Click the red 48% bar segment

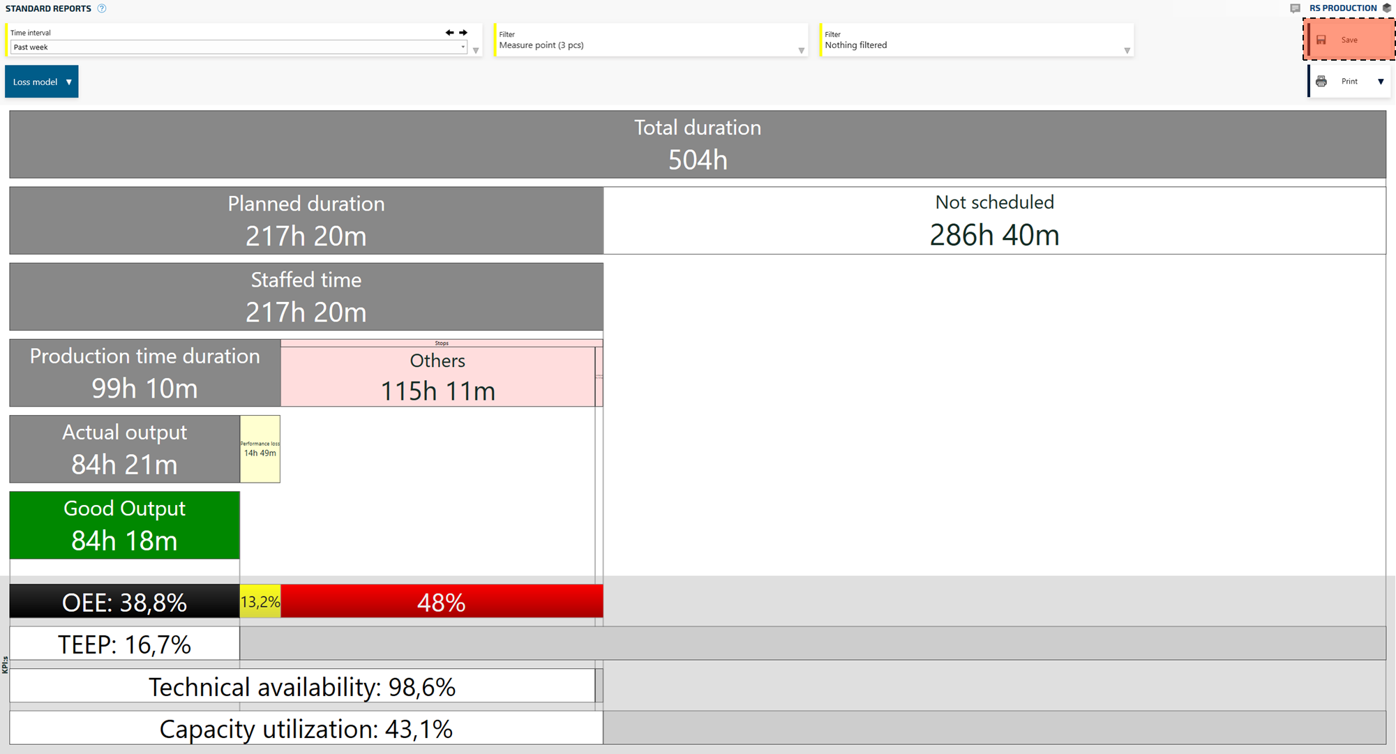pyautogui.click(x=442, y=601)
